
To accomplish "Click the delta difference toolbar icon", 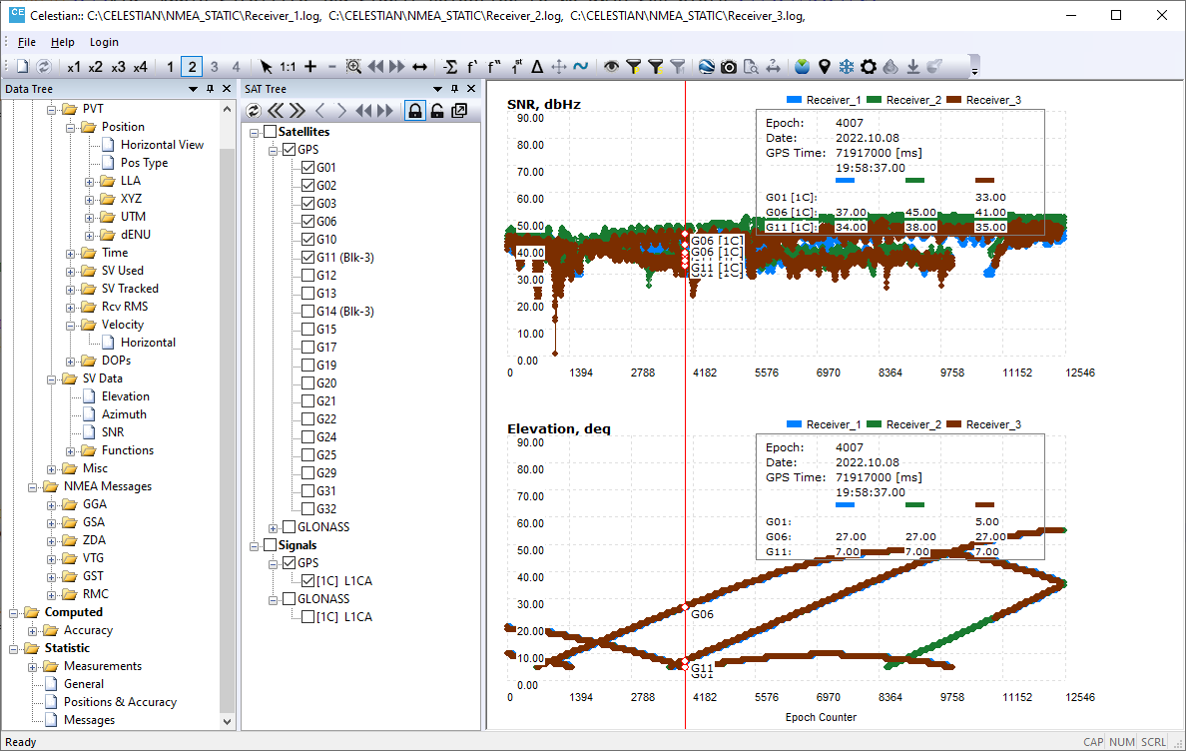I will click(x=537, y=67).
